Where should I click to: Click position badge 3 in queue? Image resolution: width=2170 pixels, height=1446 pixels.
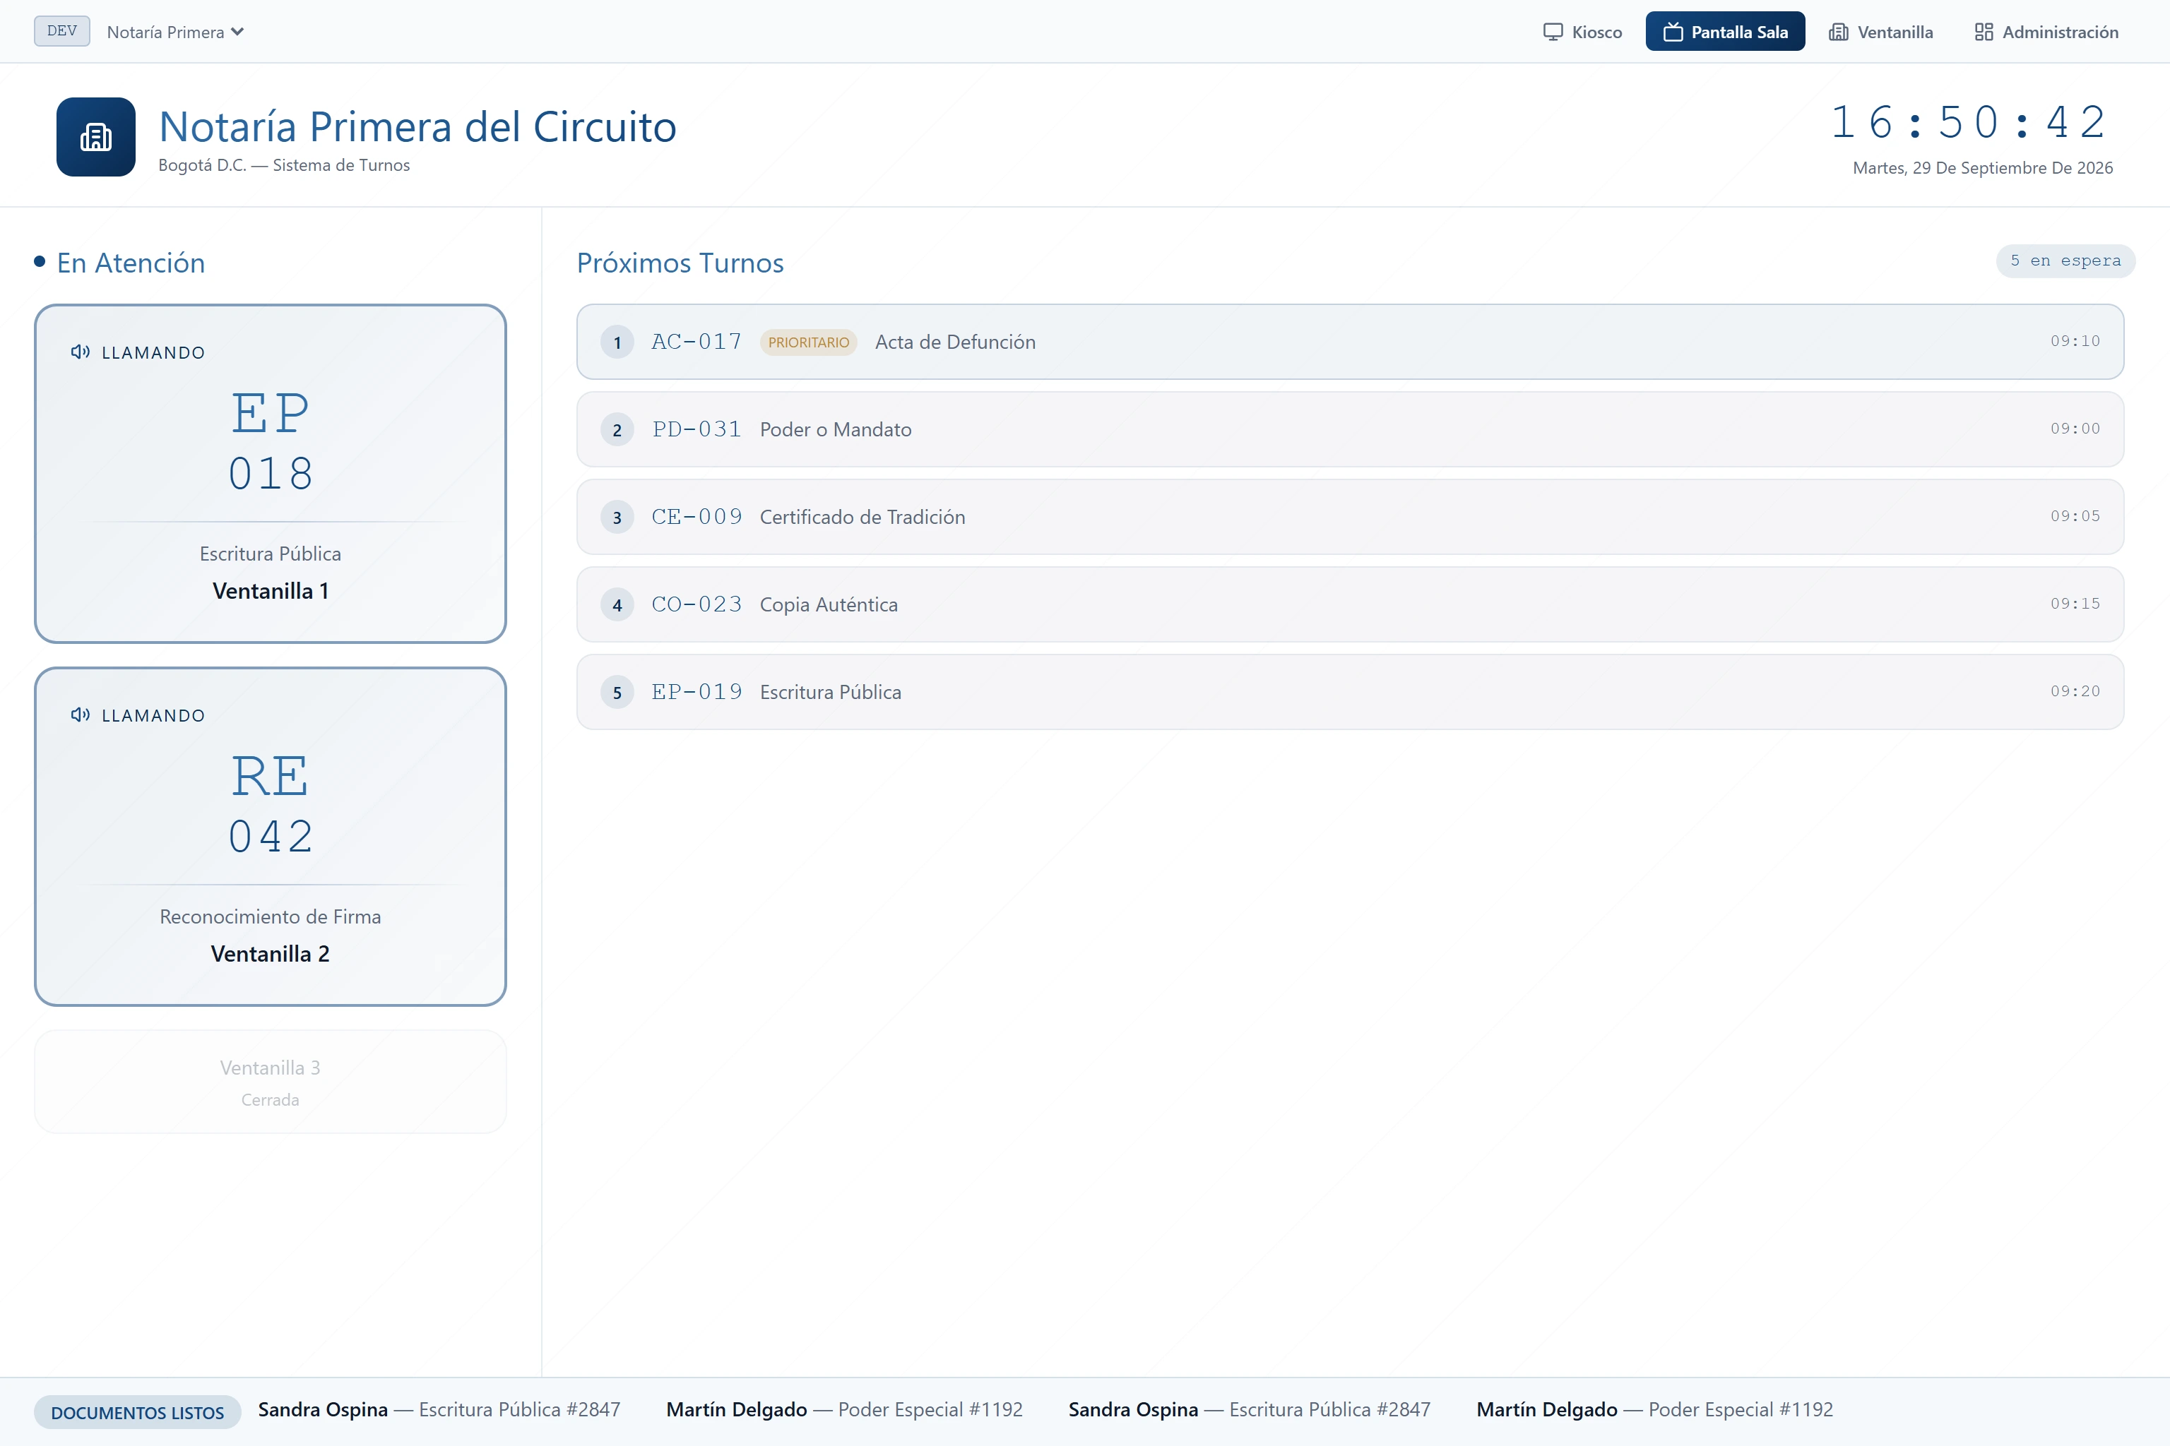(617, 518)
